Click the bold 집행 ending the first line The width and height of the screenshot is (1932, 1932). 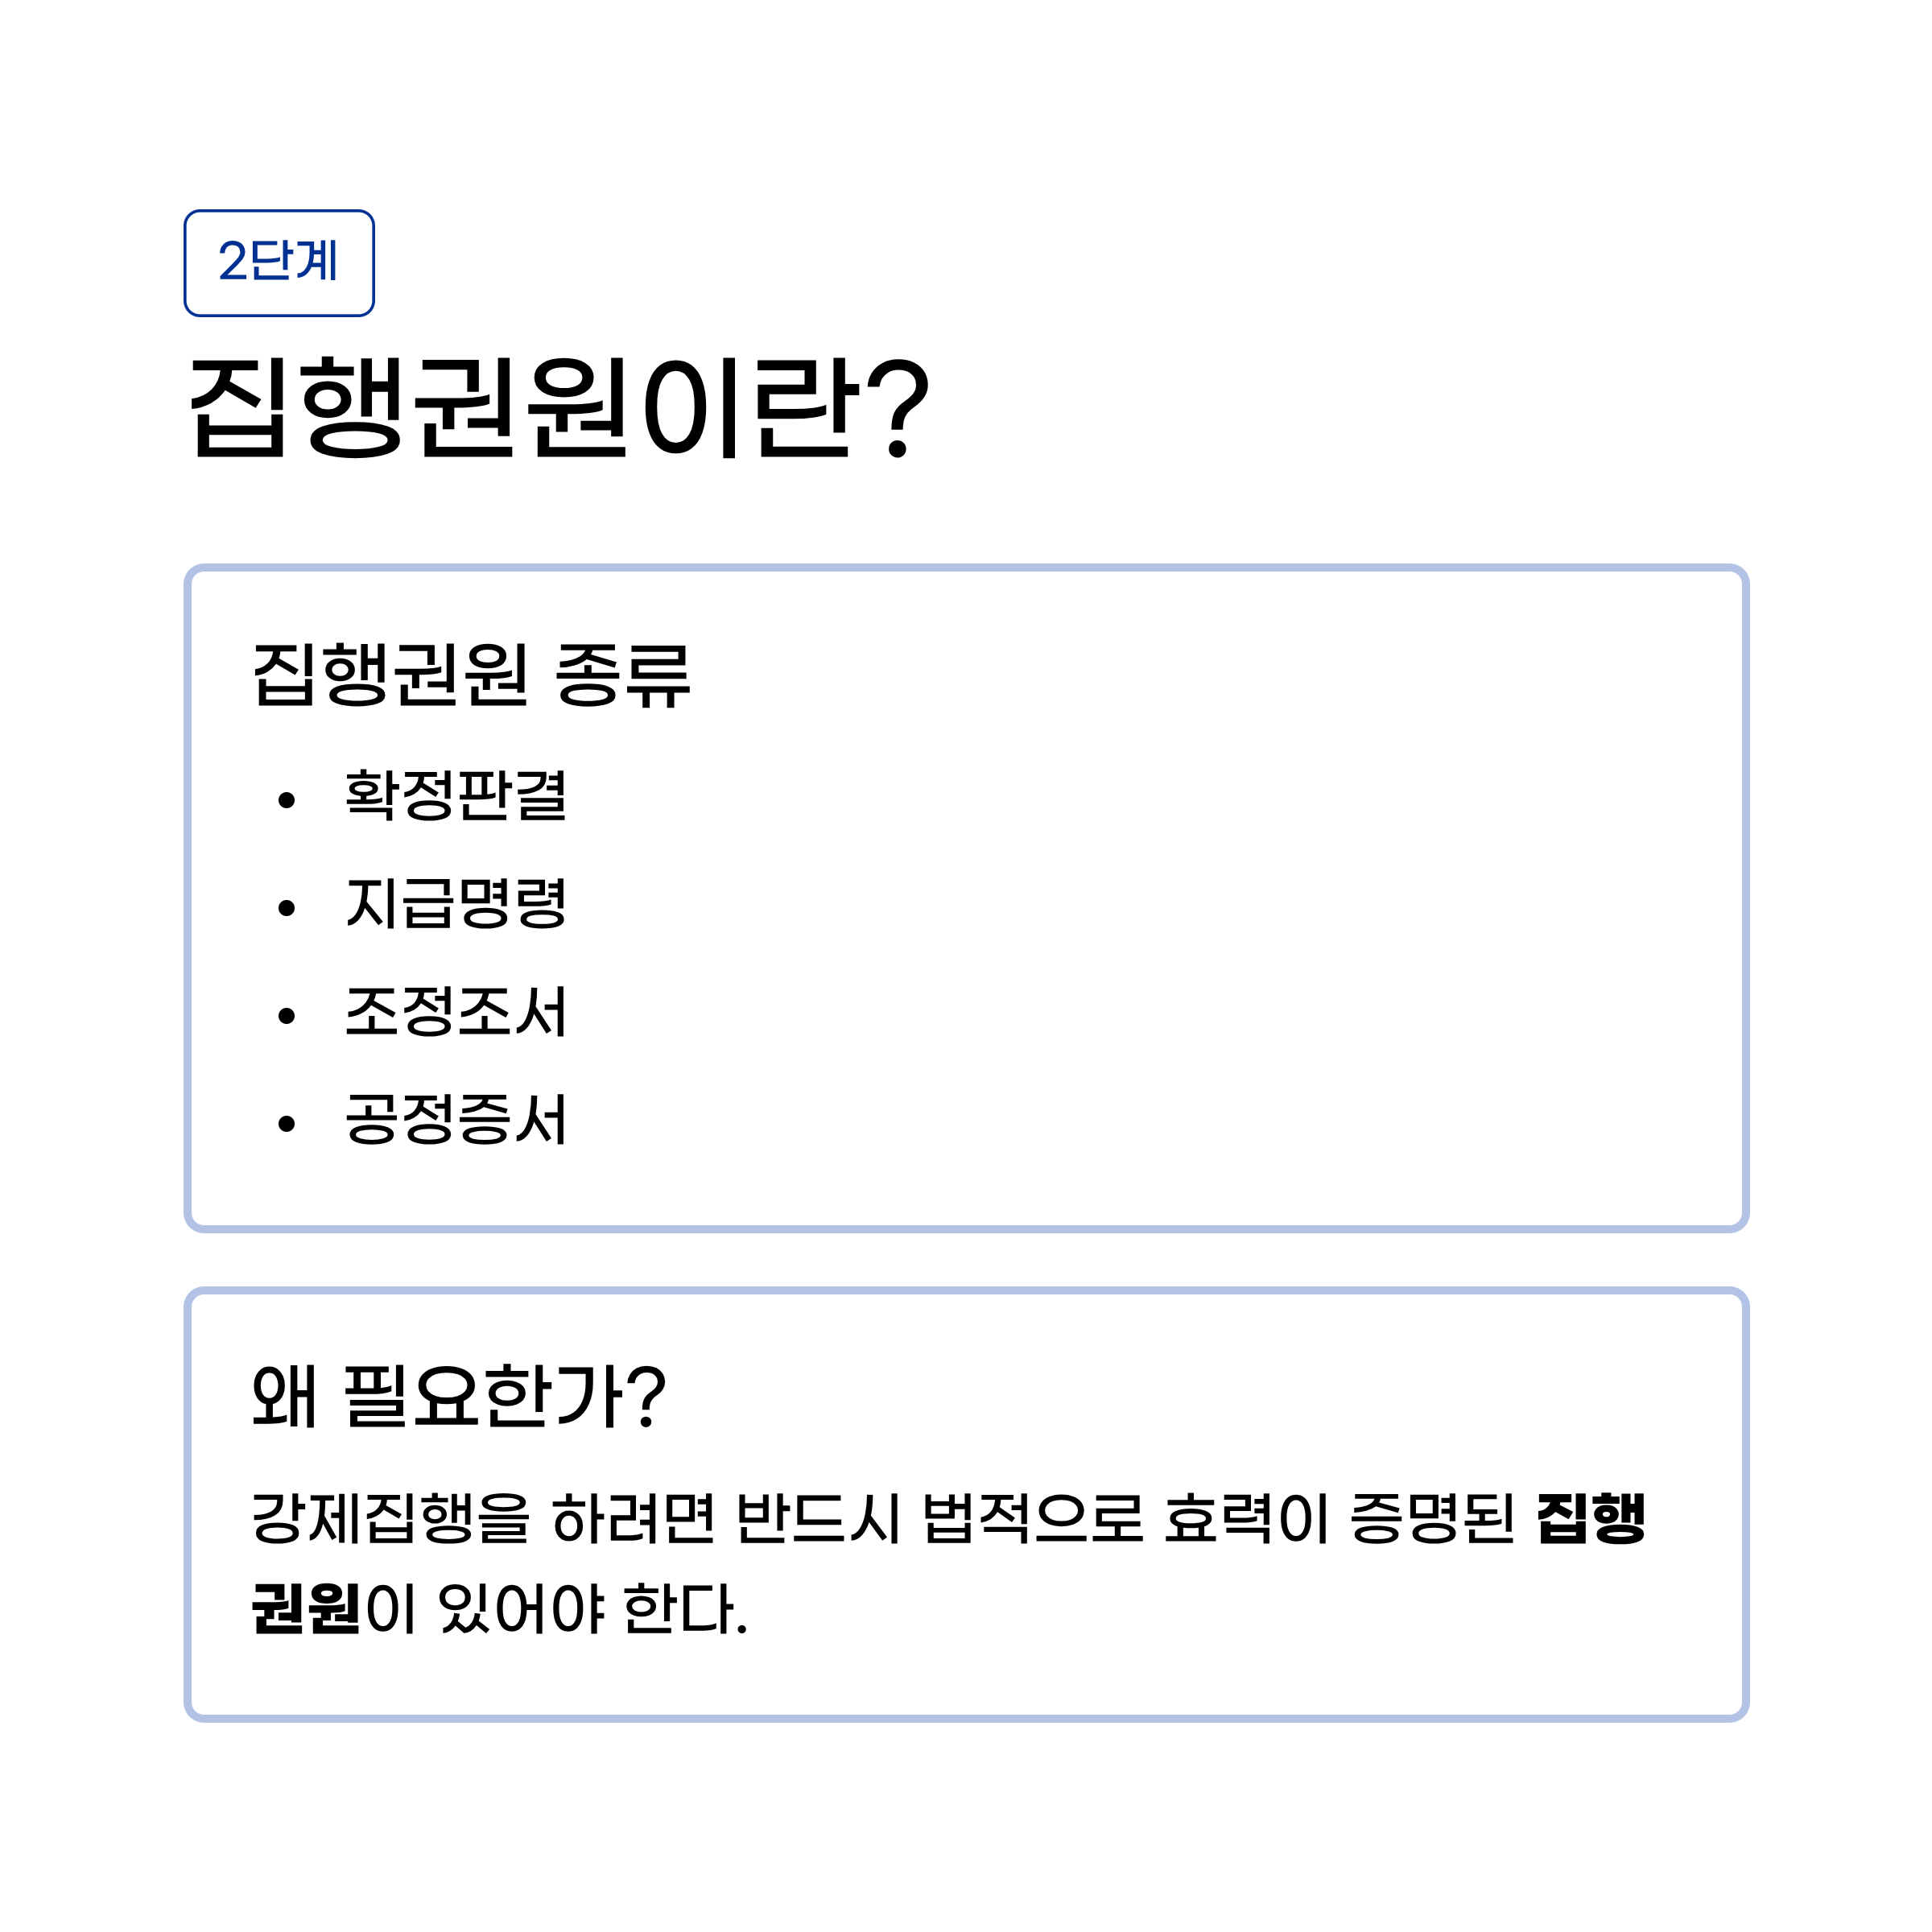(x=1591, y=1519)
